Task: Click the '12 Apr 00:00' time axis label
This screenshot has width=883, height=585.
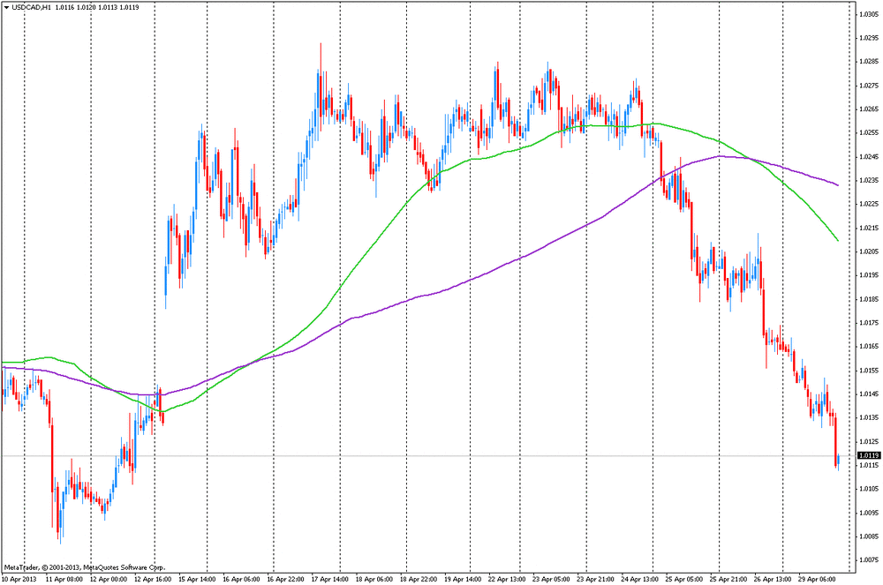Action: (x=109, y=579)
